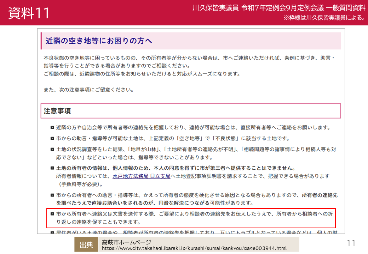Click the Takahagi city source URL

(x=194, y=248)
